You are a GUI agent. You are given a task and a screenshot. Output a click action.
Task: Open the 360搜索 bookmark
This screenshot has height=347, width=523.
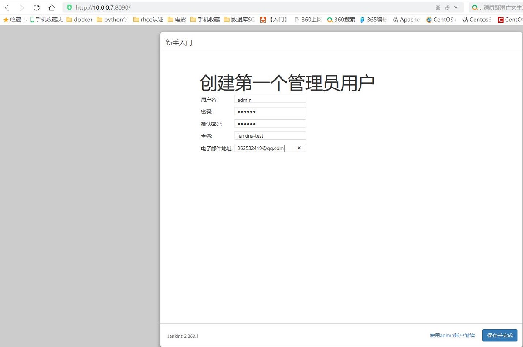[341, 20]
